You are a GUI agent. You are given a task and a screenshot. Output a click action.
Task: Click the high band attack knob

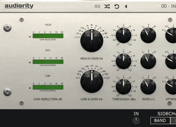coord(171,35)
